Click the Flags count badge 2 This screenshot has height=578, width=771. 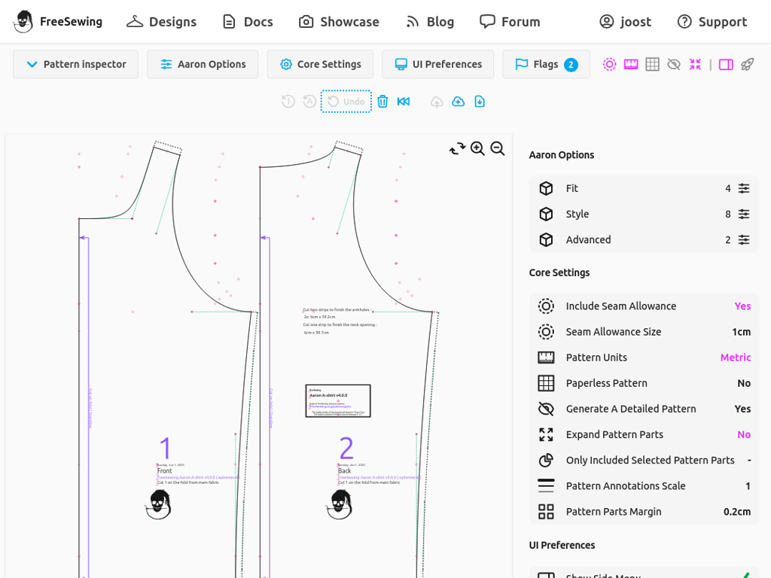click(x=571, y=65)
